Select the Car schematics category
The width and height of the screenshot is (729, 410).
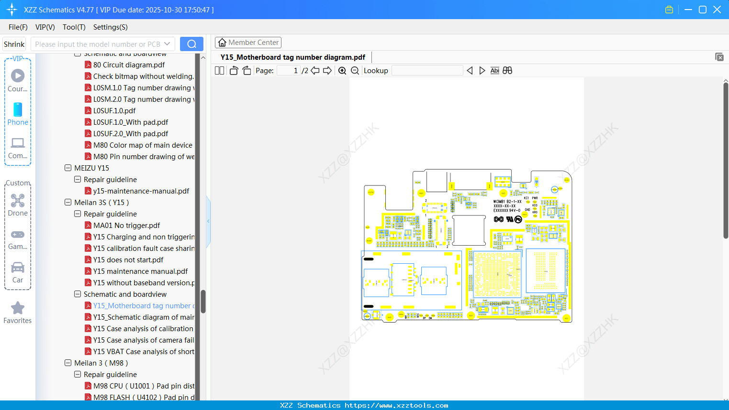coord(18,271)
